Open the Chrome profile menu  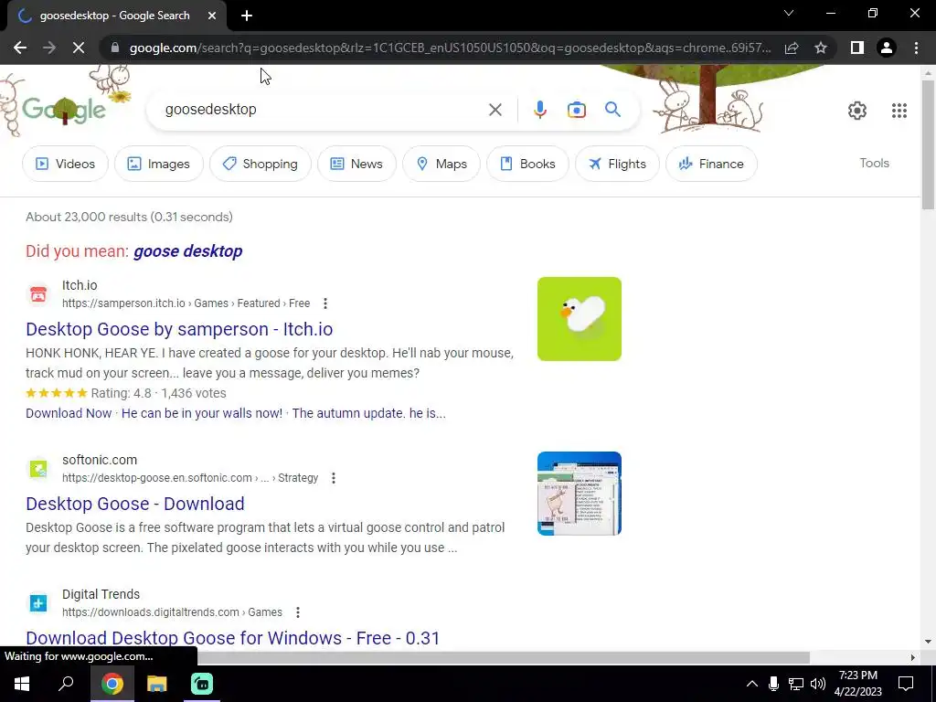887,48
